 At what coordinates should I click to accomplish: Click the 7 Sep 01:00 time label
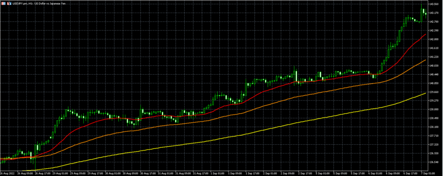point(430,173)
